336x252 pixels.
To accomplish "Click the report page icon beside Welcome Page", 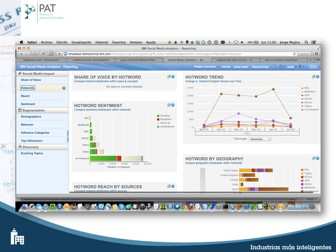I will point(274,66).
